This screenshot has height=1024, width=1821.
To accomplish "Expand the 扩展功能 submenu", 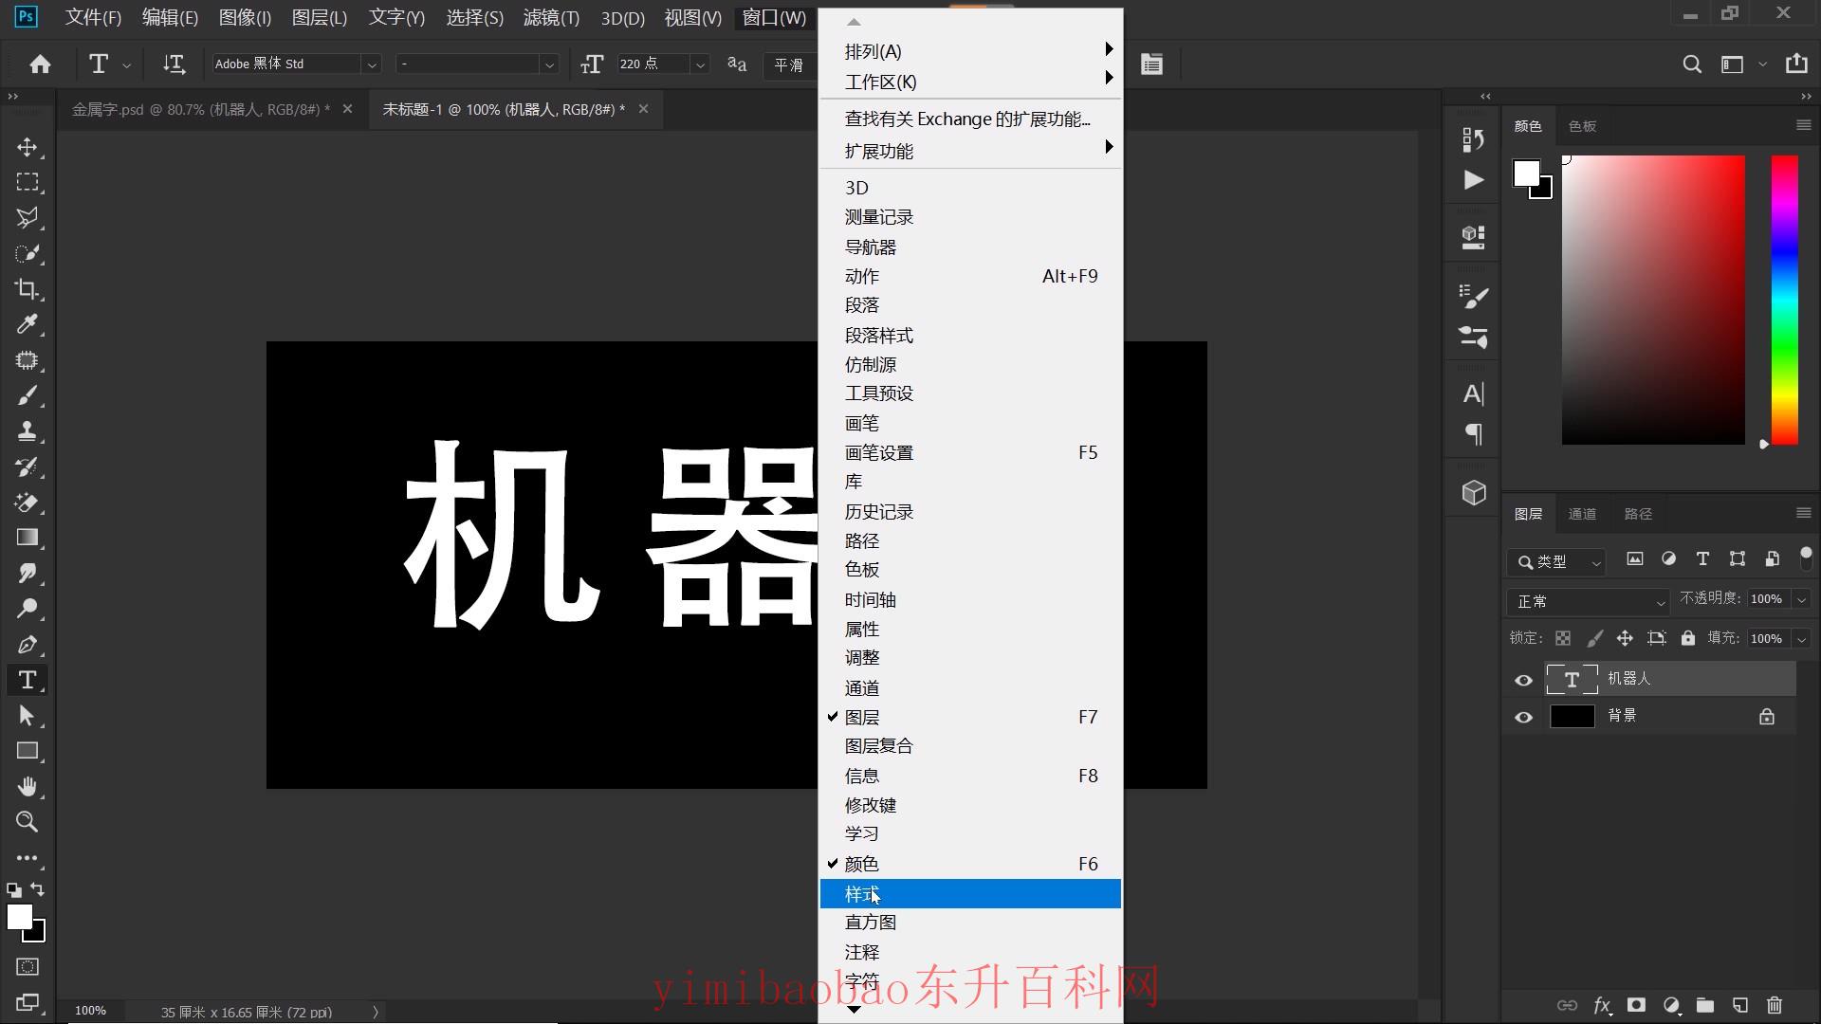I will (970, 151).
